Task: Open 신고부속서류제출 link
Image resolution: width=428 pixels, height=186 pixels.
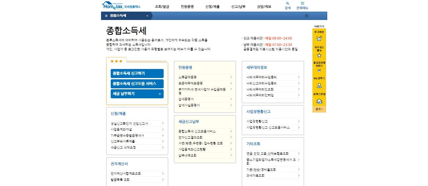Action: pos(123,141)
